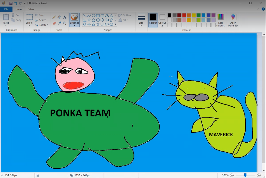Screen dimensions: 266x178
Task: Open the File menu
Action: (6, 9)
